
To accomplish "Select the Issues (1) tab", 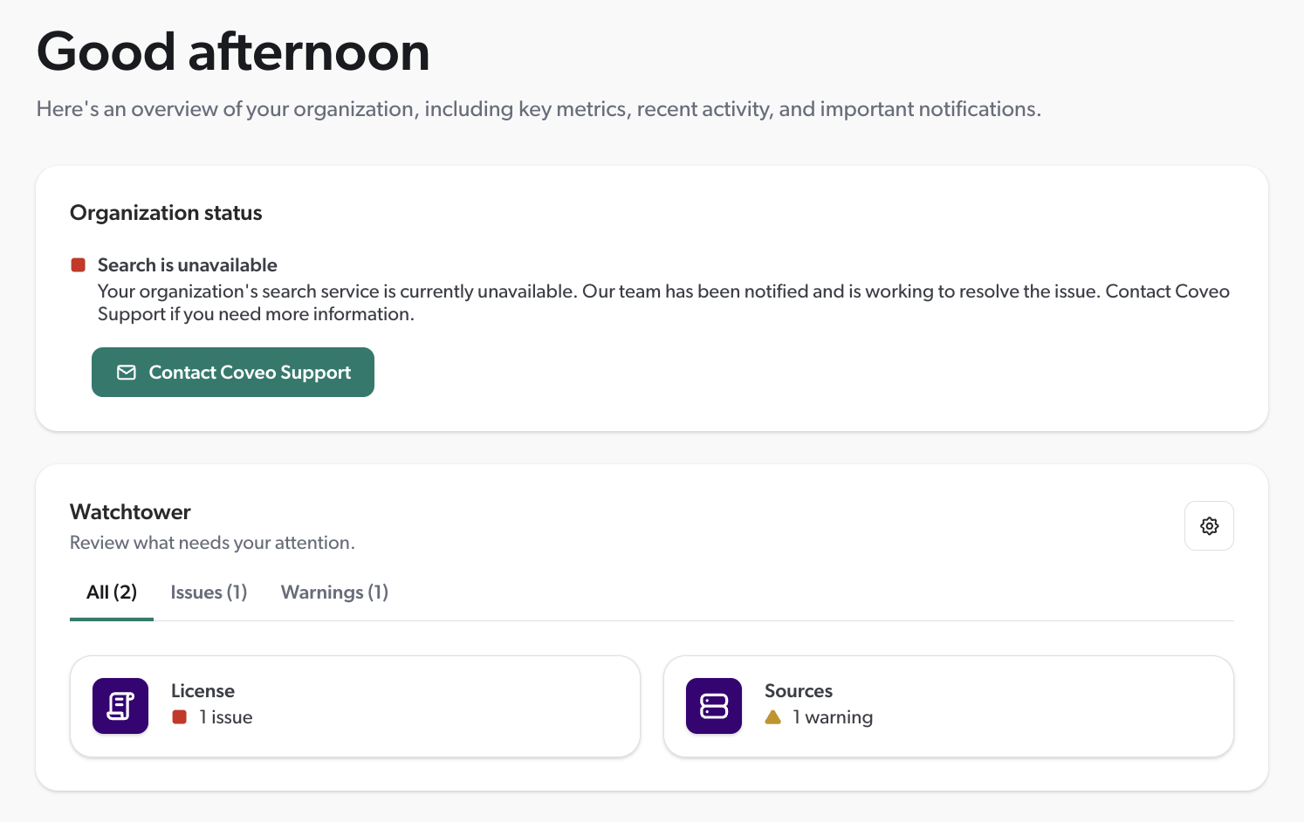I will coord(209,593).
